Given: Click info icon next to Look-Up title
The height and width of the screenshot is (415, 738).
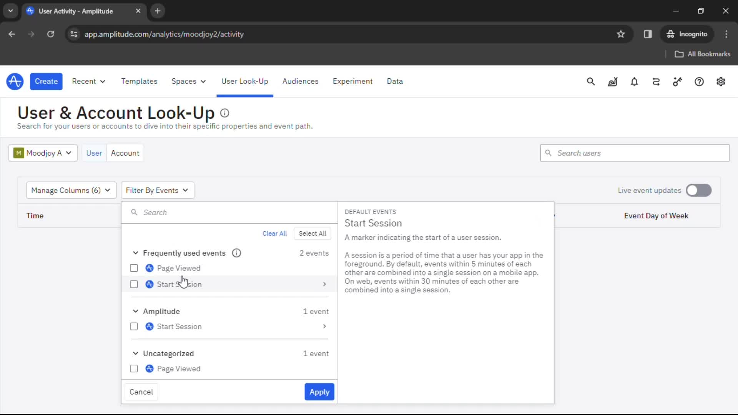Looking at the screenshot, I should point(224,113).
